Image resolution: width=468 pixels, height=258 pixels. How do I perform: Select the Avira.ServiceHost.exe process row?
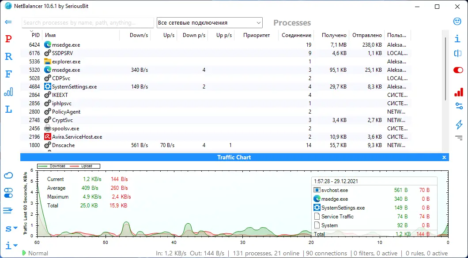tap(216, 137)
